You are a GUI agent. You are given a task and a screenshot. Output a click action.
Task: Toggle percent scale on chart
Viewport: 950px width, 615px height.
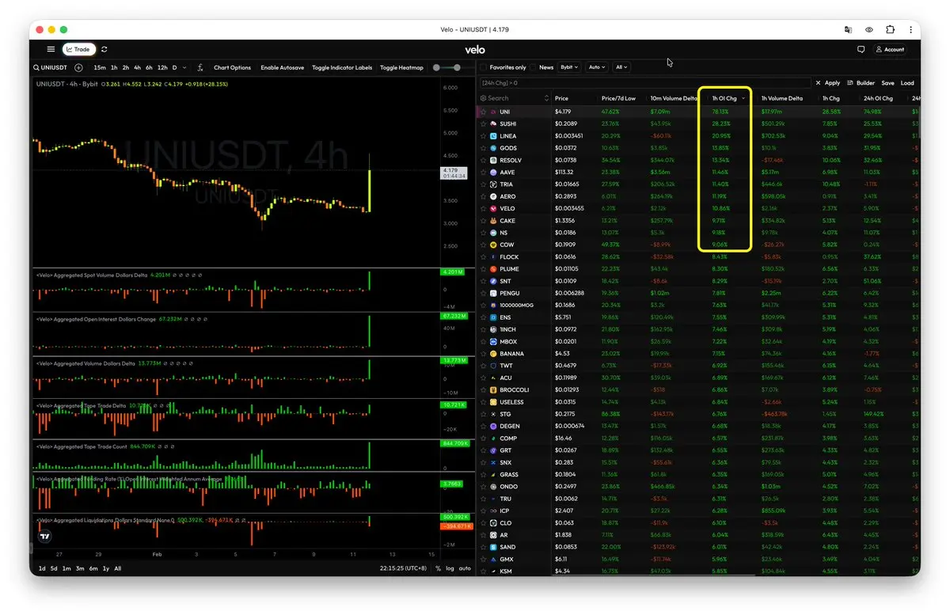439,568
